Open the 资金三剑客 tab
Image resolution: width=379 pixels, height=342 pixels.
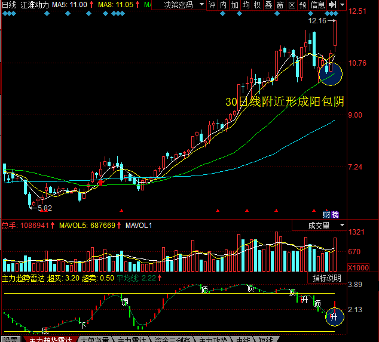172,340
